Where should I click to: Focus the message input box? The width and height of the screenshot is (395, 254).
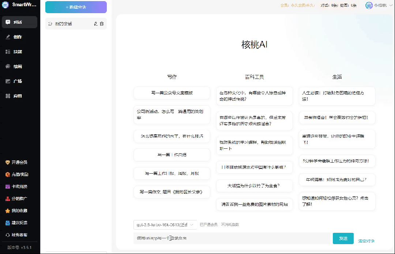[232, 238]
